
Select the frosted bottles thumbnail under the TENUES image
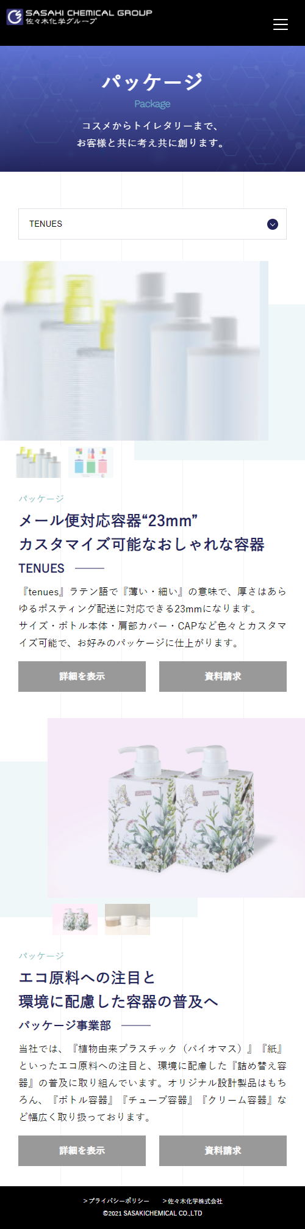point(38,462)
